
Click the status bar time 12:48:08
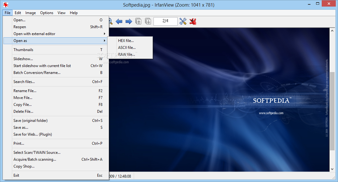tap(124, 176)
